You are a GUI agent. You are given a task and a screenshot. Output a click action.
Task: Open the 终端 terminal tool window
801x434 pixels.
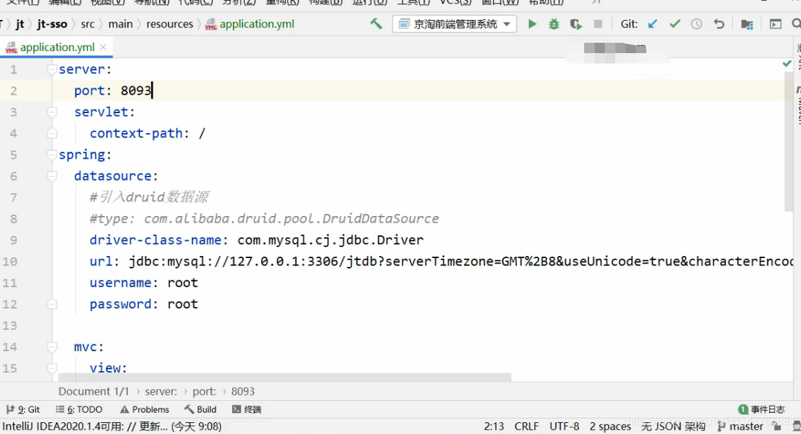point(247,409)
